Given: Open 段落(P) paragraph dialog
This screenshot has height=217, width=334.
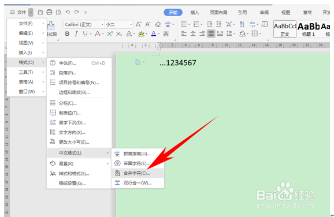Looking at the screenshot, I should (x=79, y=73).
